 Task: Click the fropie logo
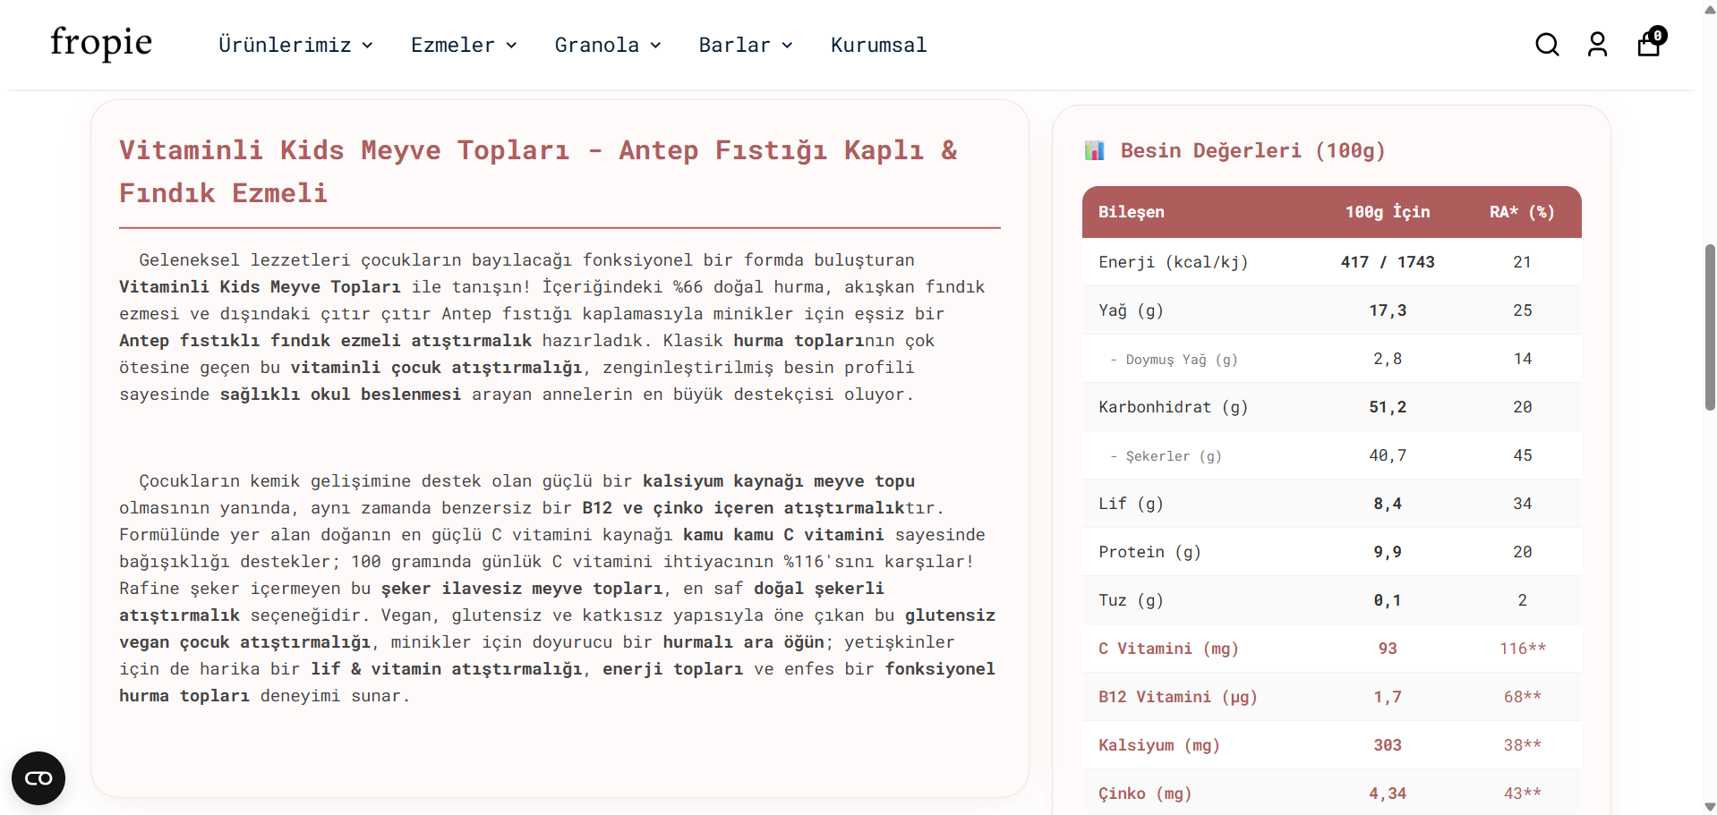point(101,43)
